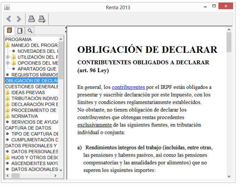Open PROCEDIMIENTO DE folder
This screenshot has width=240, height=186.
click(x=31, y=110)
